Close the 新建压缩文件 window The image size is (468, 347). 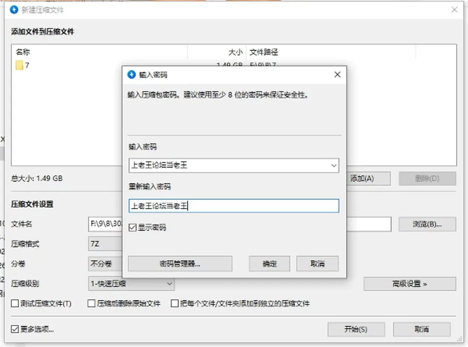coord(454,10)
